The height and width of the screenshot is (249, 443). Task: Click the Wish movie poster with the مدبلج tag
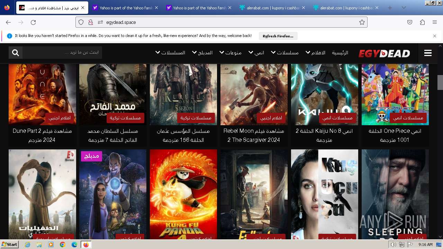pyautogui.click(x=113, y=194)
